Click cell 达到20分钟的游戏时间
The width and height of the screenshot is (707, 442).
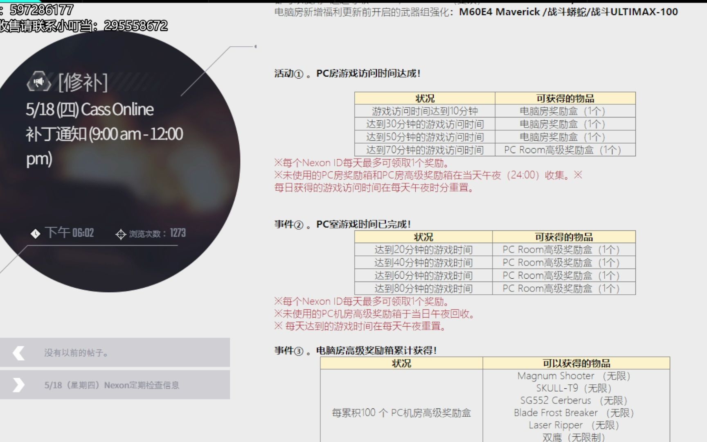pyautogui.click(x=423, y=250)
